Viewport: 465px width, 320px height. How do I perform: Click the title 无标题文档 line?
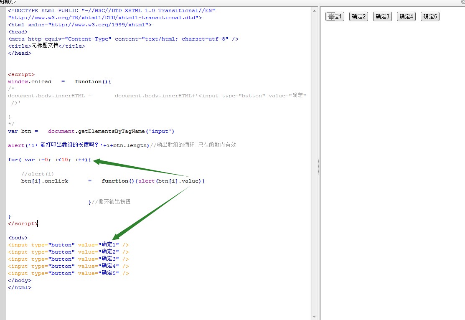tap(46, 46)
